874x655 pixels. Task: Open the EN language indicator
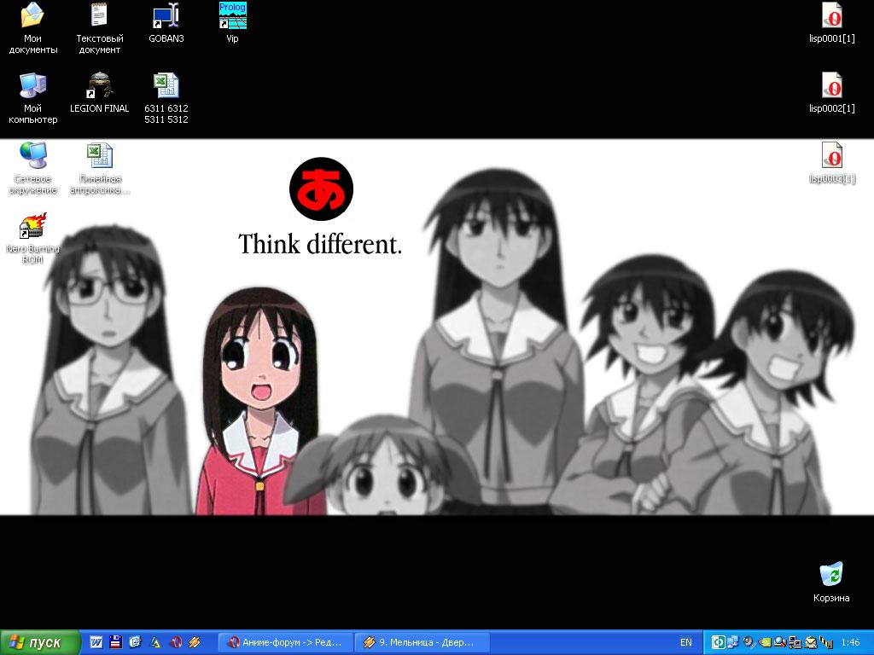[685, 643]
